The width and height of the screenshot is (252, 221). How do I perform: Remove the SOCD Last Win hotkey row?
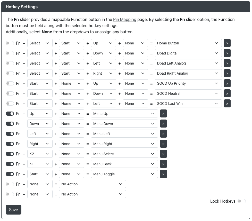[x=227, y=104]
